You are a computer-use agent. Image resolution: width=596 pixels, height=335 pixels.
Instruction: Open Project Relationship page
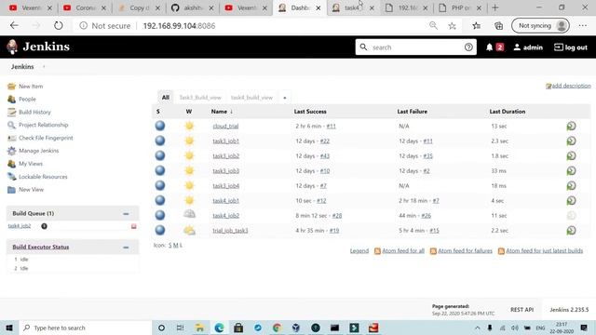(x=44, y=125)
